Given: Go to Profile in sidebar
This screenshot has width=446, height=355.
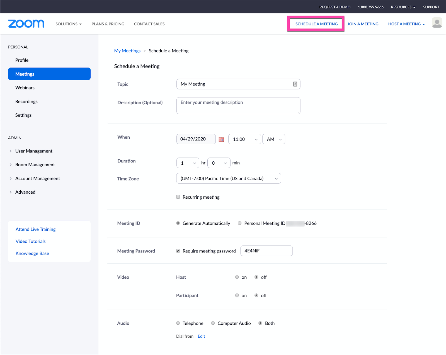Looking at the screenshot, I should (22, 60).
